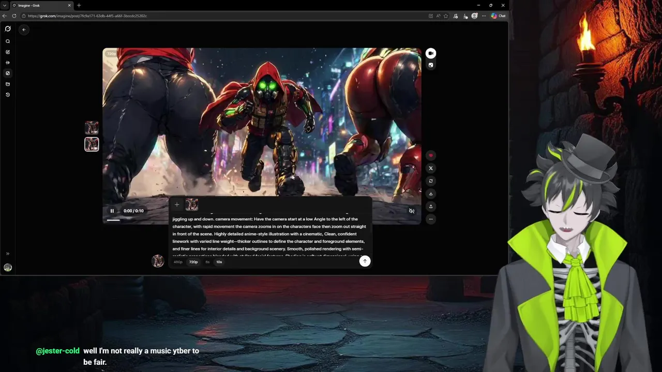Open the browser downloads icon

[465, 16]
